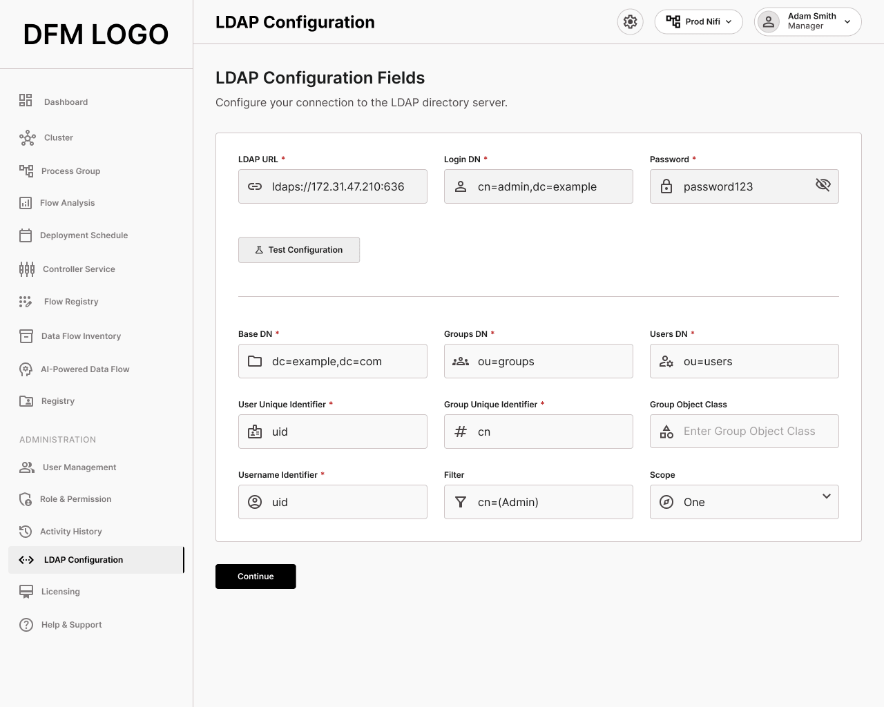Click the User Management people icon
Viewport: 884px width, 707px height.
click(27, 467)
